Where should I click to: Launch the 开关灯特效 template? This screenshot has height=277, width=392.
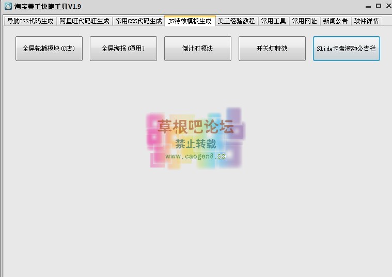[272, 49]
